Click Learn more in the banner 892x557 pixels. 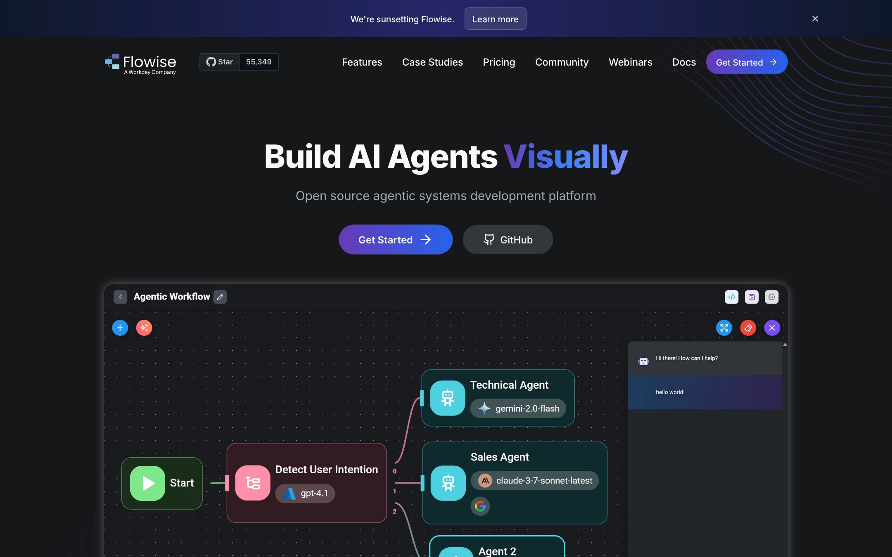click(x=495, y=19)
